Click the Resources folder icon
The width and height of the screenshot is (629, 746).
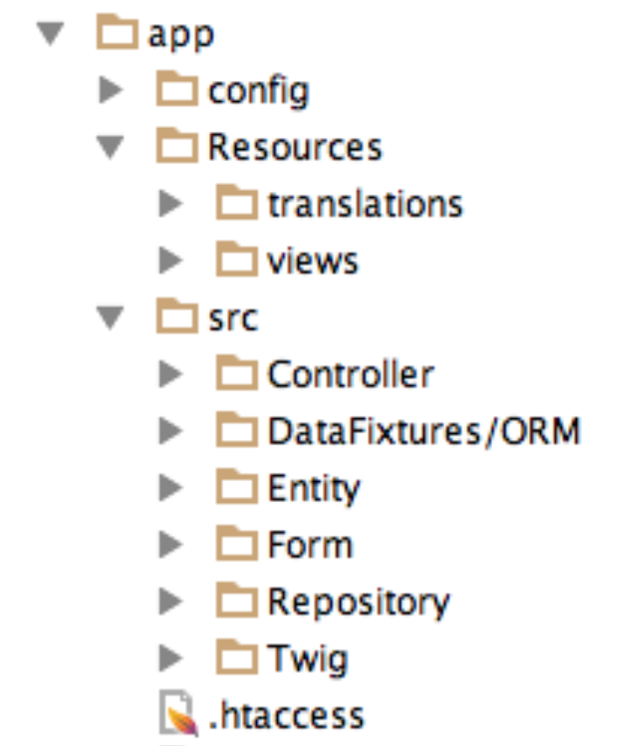[177, 146]
